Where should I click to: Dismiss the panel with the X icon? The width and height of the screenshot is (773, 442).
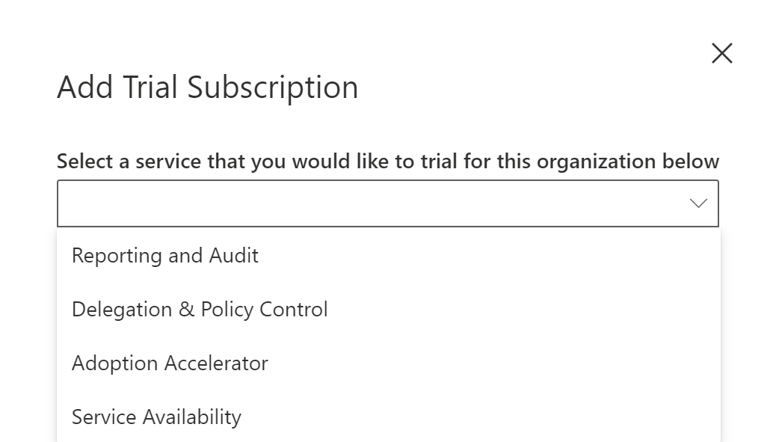(x=721, y=53)
